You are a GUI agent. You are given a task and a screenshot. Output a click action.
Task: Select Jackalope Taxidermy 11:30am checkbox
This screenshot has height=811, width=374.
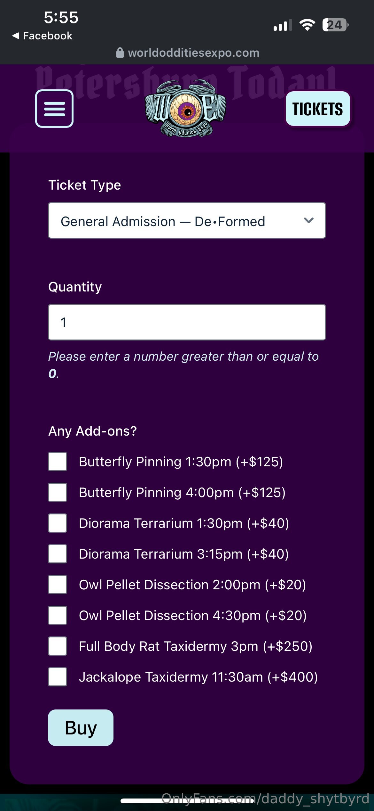point(58,677)
